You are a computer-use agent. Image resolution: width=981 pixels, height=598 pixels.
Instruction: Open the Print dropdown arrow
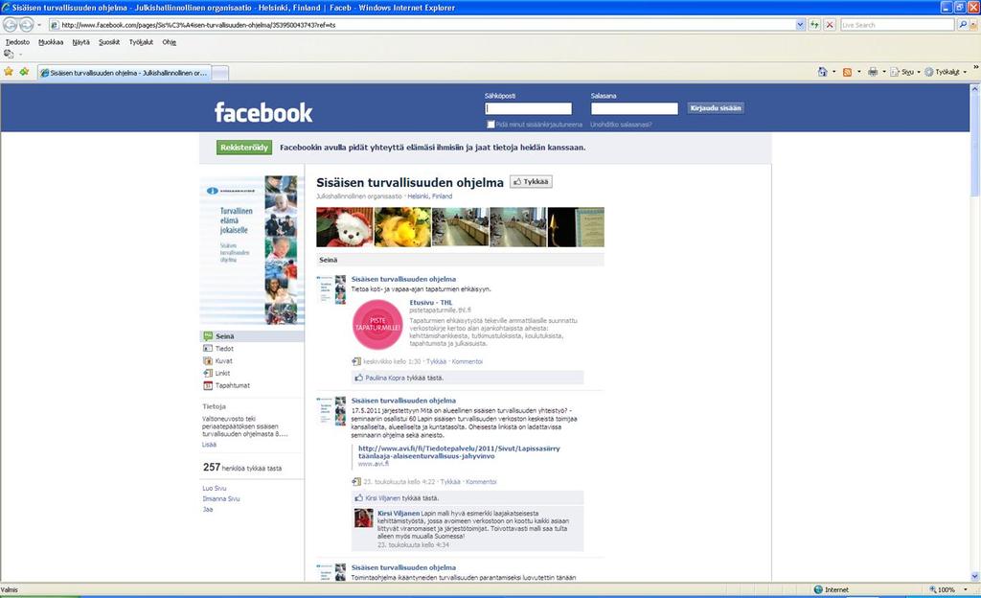pyautogui.click(x=883, y=72)
